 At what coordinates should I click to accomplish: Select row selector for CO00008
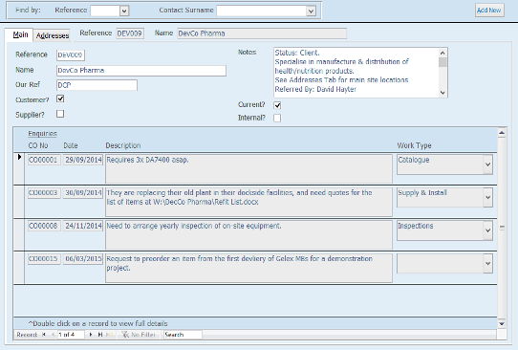point(19,234)
